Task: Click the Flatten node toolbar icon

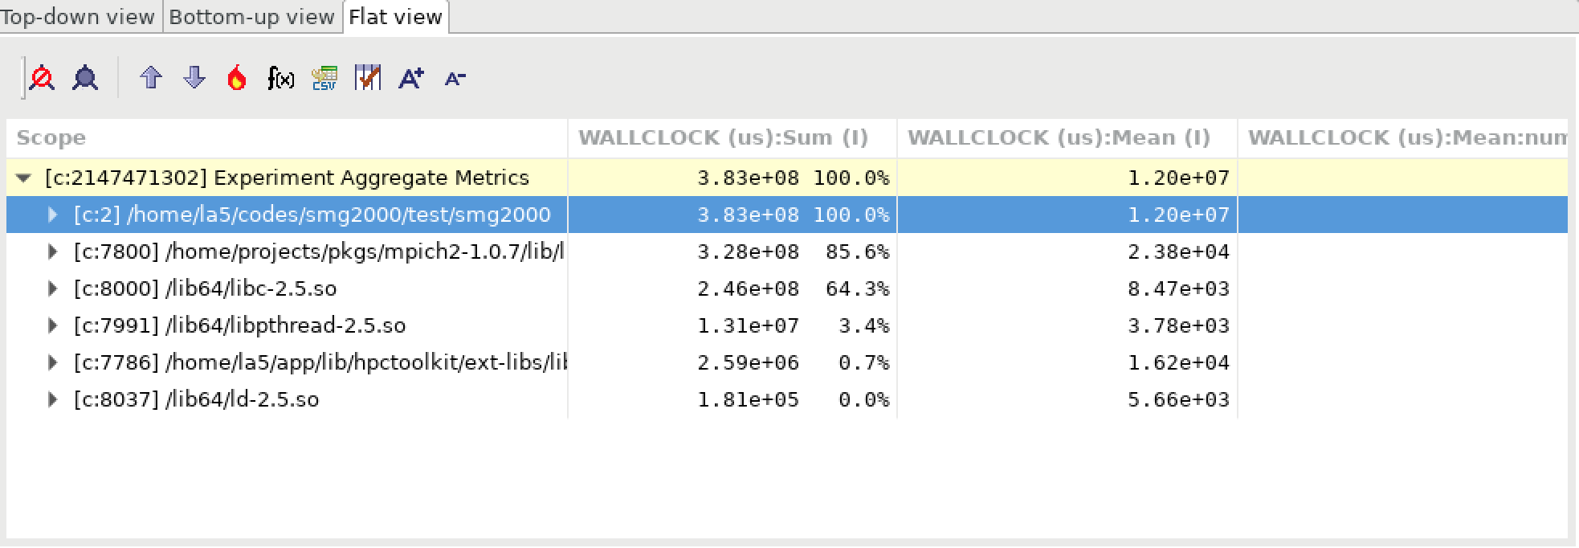Action: (43, 78)
